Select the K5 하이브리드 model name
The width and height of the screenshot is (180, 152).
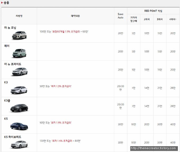pyautogui.click(x=13, y=137)
